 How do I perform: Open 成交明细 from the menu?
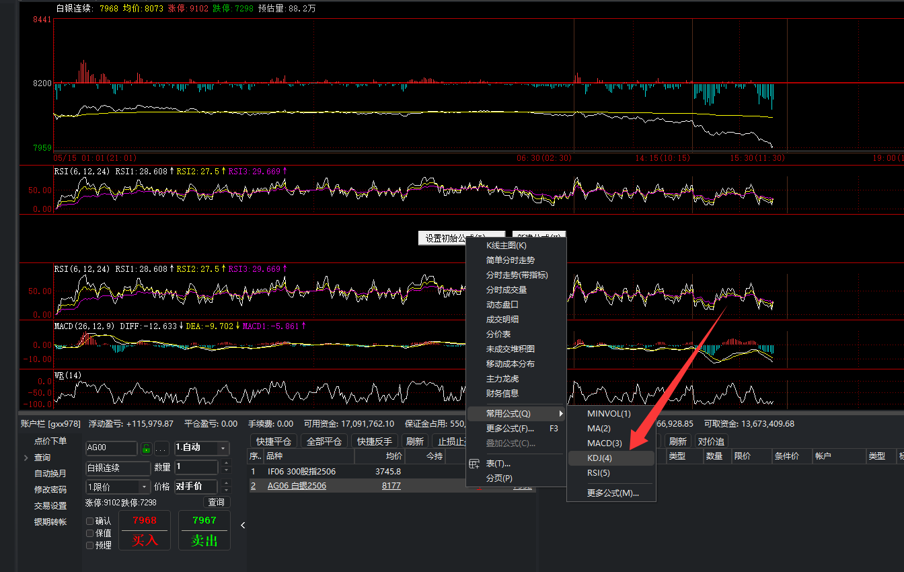click(x=517, y=320)
